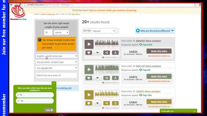
Task: Select Yes in the survey popup
Action: 35,101
